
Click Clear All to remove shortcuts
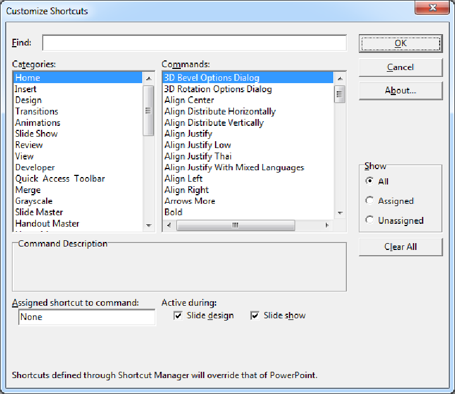pyautogui.click(x=400, y=247)
